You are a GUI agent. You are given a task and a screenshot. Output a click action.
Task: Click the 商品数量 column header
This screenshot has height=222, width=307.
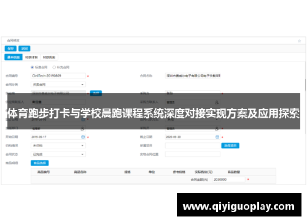(234, 172)
